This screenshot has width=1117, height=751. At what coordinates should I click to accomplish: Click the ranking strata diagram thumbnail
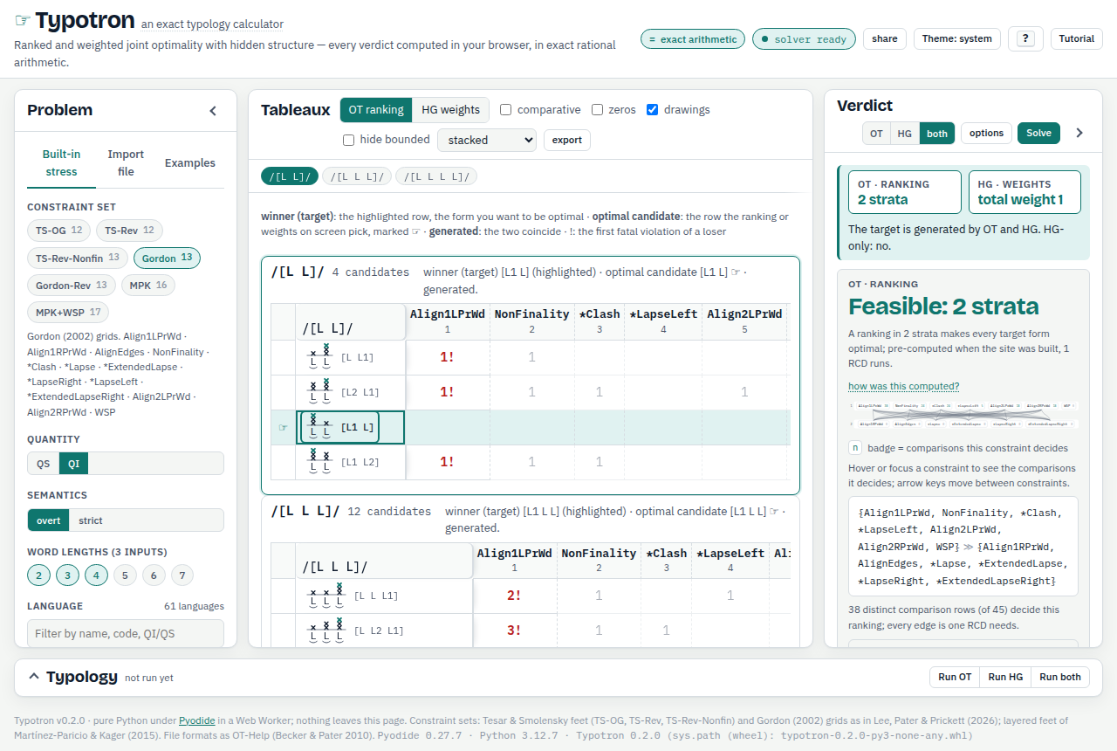(963, 415)
